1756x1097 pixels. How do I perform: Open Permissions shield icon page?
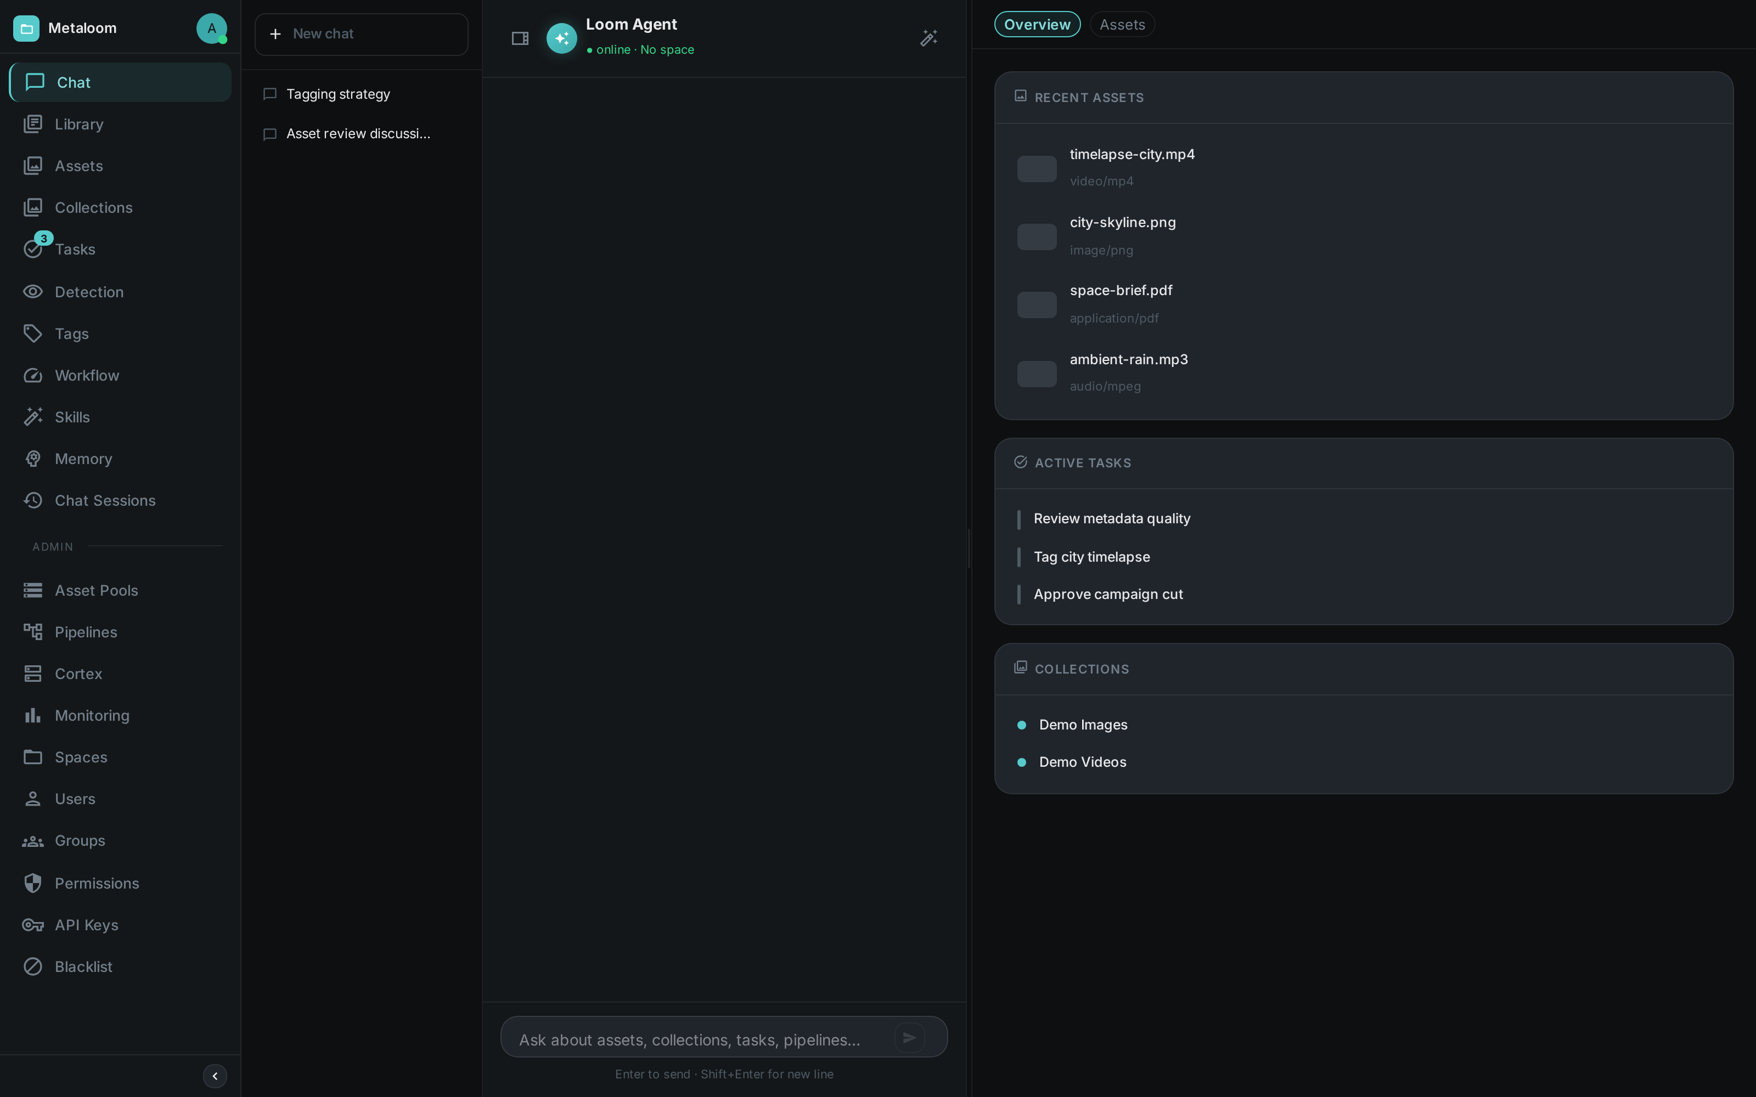pyautogui.click(x=33, y=883)
